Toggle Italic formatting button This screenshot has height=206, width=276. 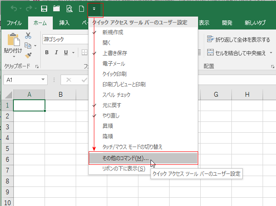click(x=56, y=52)
